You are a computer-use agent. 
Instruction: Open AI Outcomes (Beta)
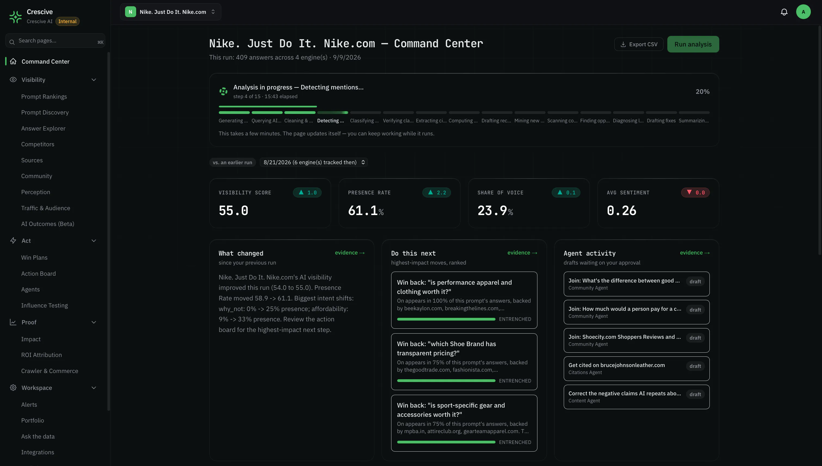coord(48,224)
